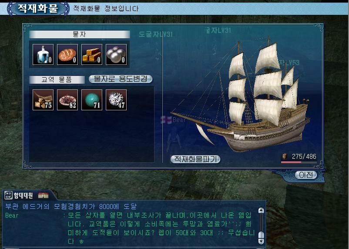Click the chat scrollbar up arrow
The width and height of the screenshot is (349, 249).
click(261, 210)
